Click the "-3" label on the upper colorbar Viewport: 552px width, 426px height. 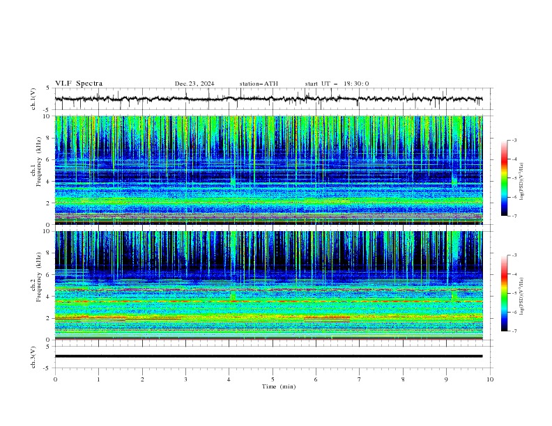pyautogui.click(x=514, y=140)
